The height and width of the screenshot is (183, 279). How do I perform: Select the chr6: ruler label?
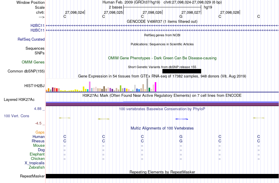pos(40,12)
